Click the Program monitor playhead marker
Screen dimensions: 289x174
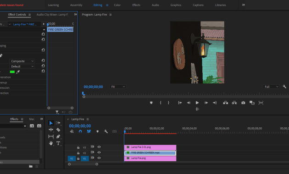pos(83,93)
